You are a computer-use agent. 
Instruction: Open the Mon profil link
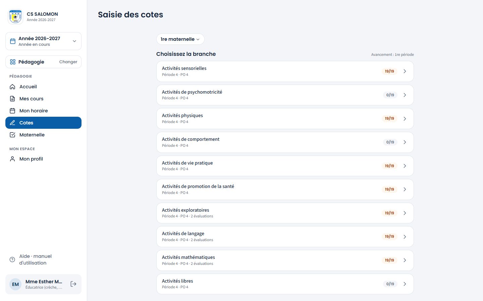pyautogui.click(x=43, y=159)
